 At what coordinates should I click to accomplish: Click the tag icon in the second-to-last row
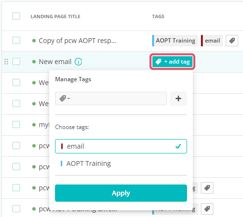[x=207, y=188]
